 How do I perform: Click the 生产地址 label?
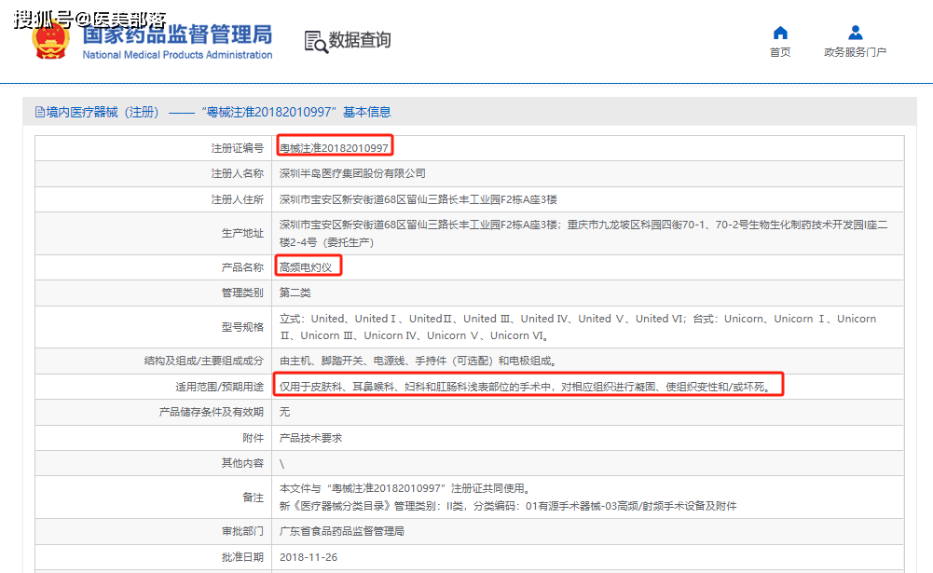click(x=242, y=233)
